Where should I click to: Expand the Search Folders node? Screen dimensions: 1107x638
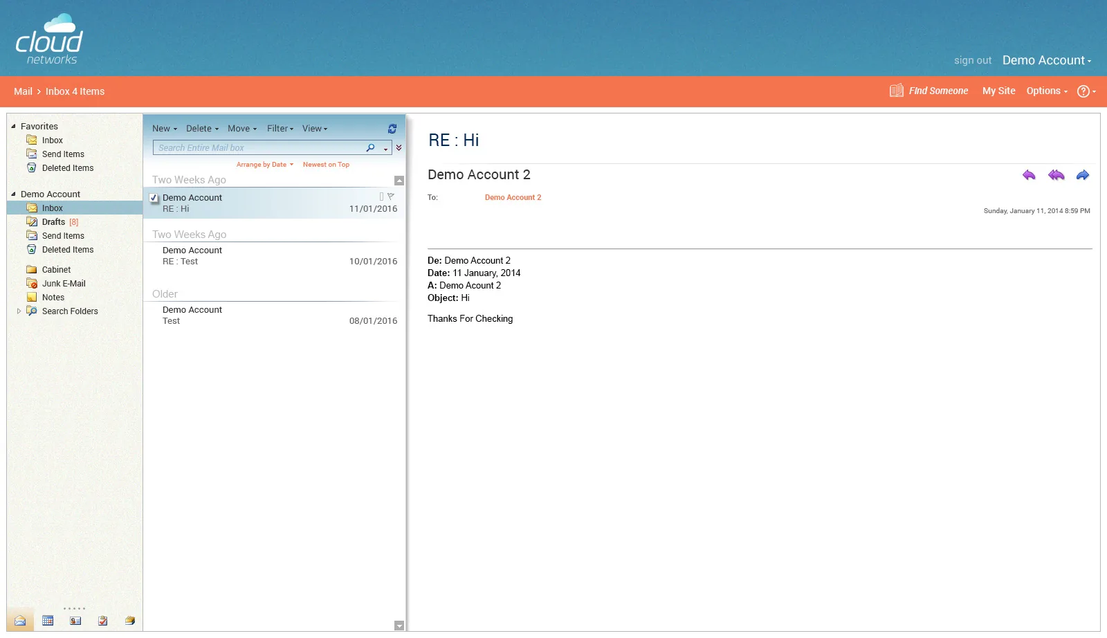pyautogui.click(x=19, y=311)
